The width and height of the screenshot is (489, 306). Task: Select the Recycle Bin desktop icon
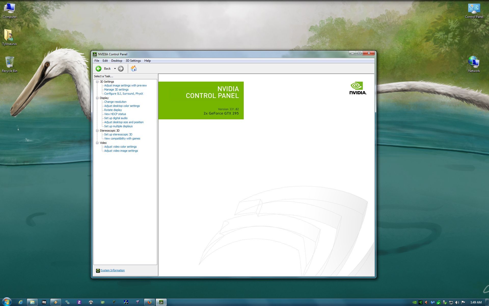[10, 64]
